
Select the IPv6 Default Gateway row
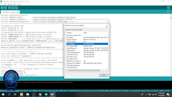tap(87, 65)
